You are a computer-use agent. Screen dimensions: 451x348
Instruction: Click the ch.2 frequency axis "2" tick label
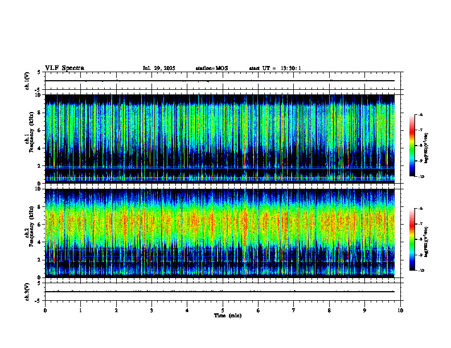[40, 260]
